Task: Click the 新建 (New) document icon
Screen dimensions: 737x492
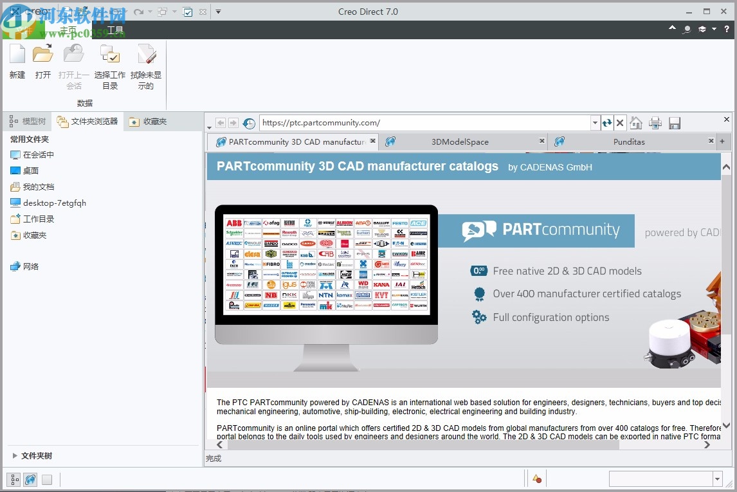Action: coord(17,54)
